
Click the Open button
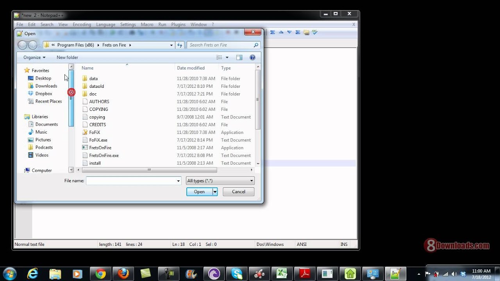199,192
